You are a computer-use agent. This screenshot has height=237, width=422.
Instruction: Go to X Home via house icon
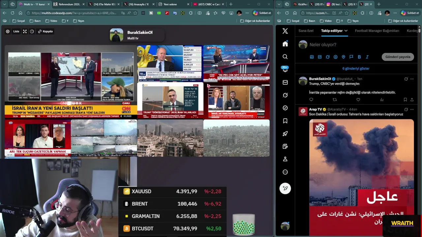pyautogui.click(x=285, y=44)
